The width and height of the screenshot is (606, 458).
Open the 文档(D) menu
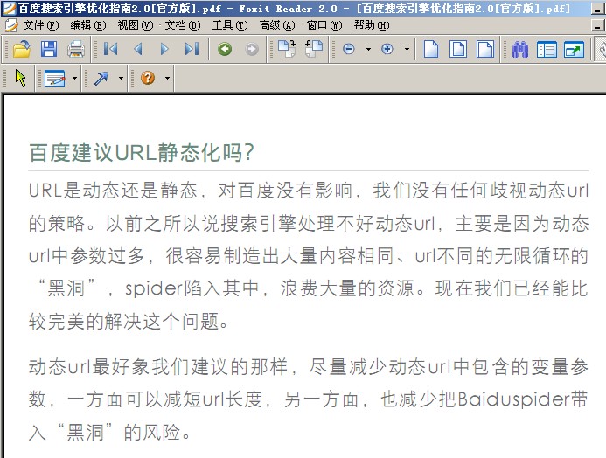183,25
